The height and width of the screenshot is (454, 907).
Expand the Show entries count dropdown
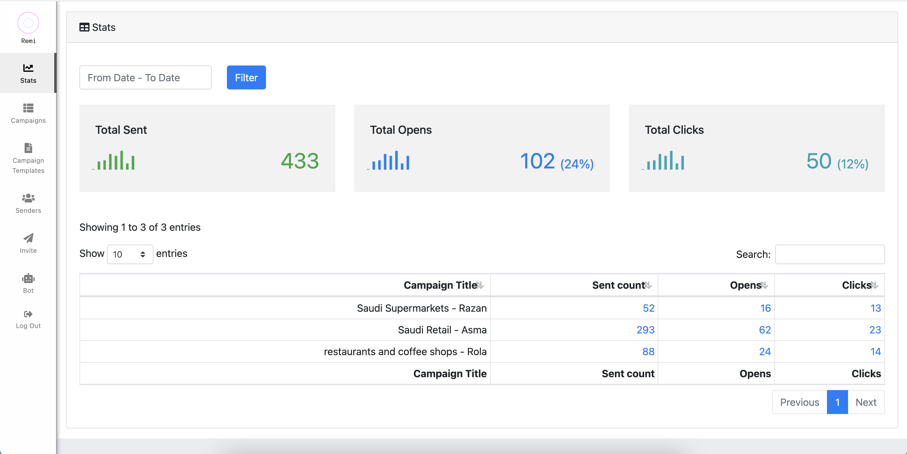click(130, 254)
